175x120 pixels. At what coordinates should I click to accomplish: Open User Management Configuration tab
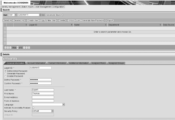point(50,7)
